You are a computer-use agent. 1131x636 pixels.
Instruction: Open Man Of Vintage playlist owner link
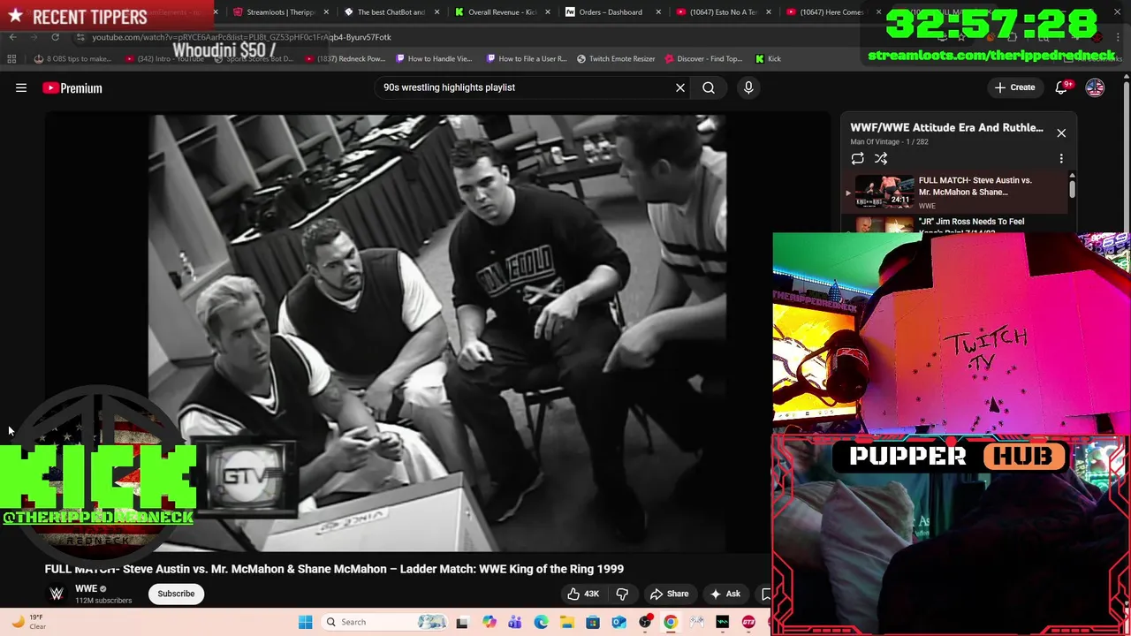[877, 141]
